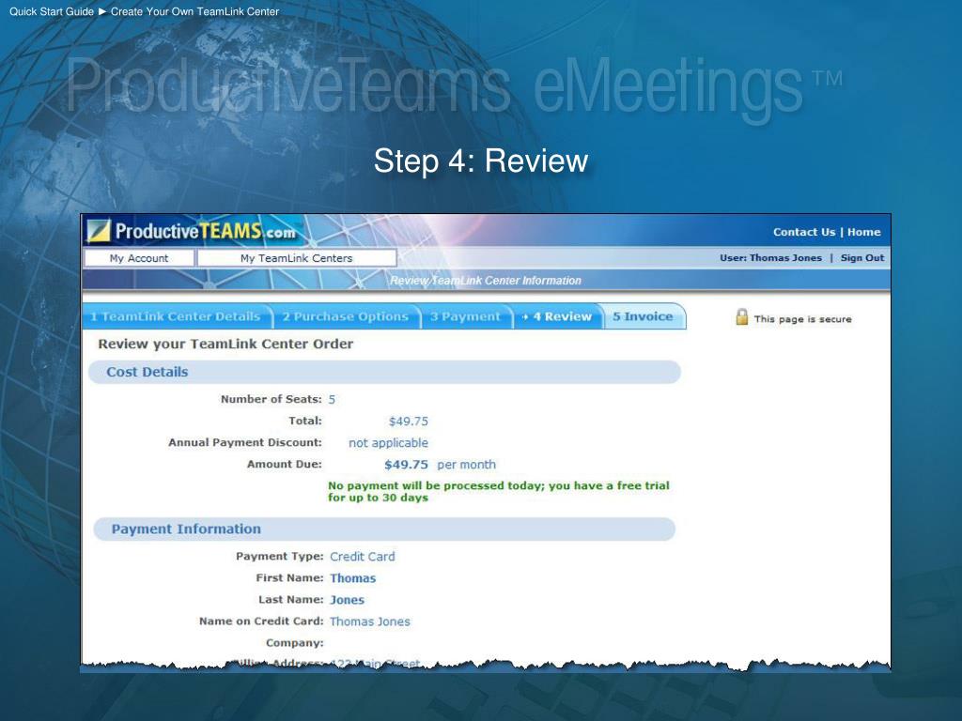This screenshot has height=721, width=962.
Task: Click the Home link
Action: point(864,232)
